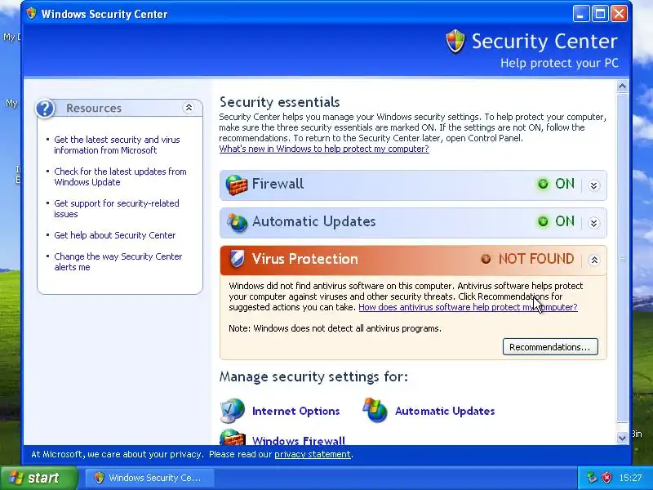Open 'How does antivirus software help' link
This screenshot has width=653, height=490.
pos(468,307)
